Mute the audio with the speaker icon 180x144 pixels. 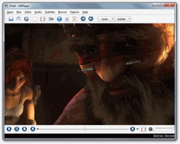coord(150,129)
